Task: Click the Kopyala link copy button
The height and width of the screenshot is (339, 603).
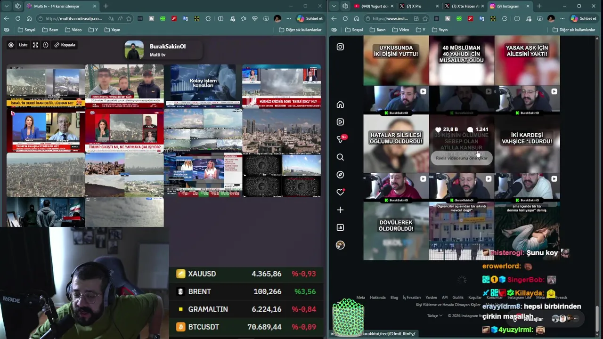Action: click(x=65, y=45)
